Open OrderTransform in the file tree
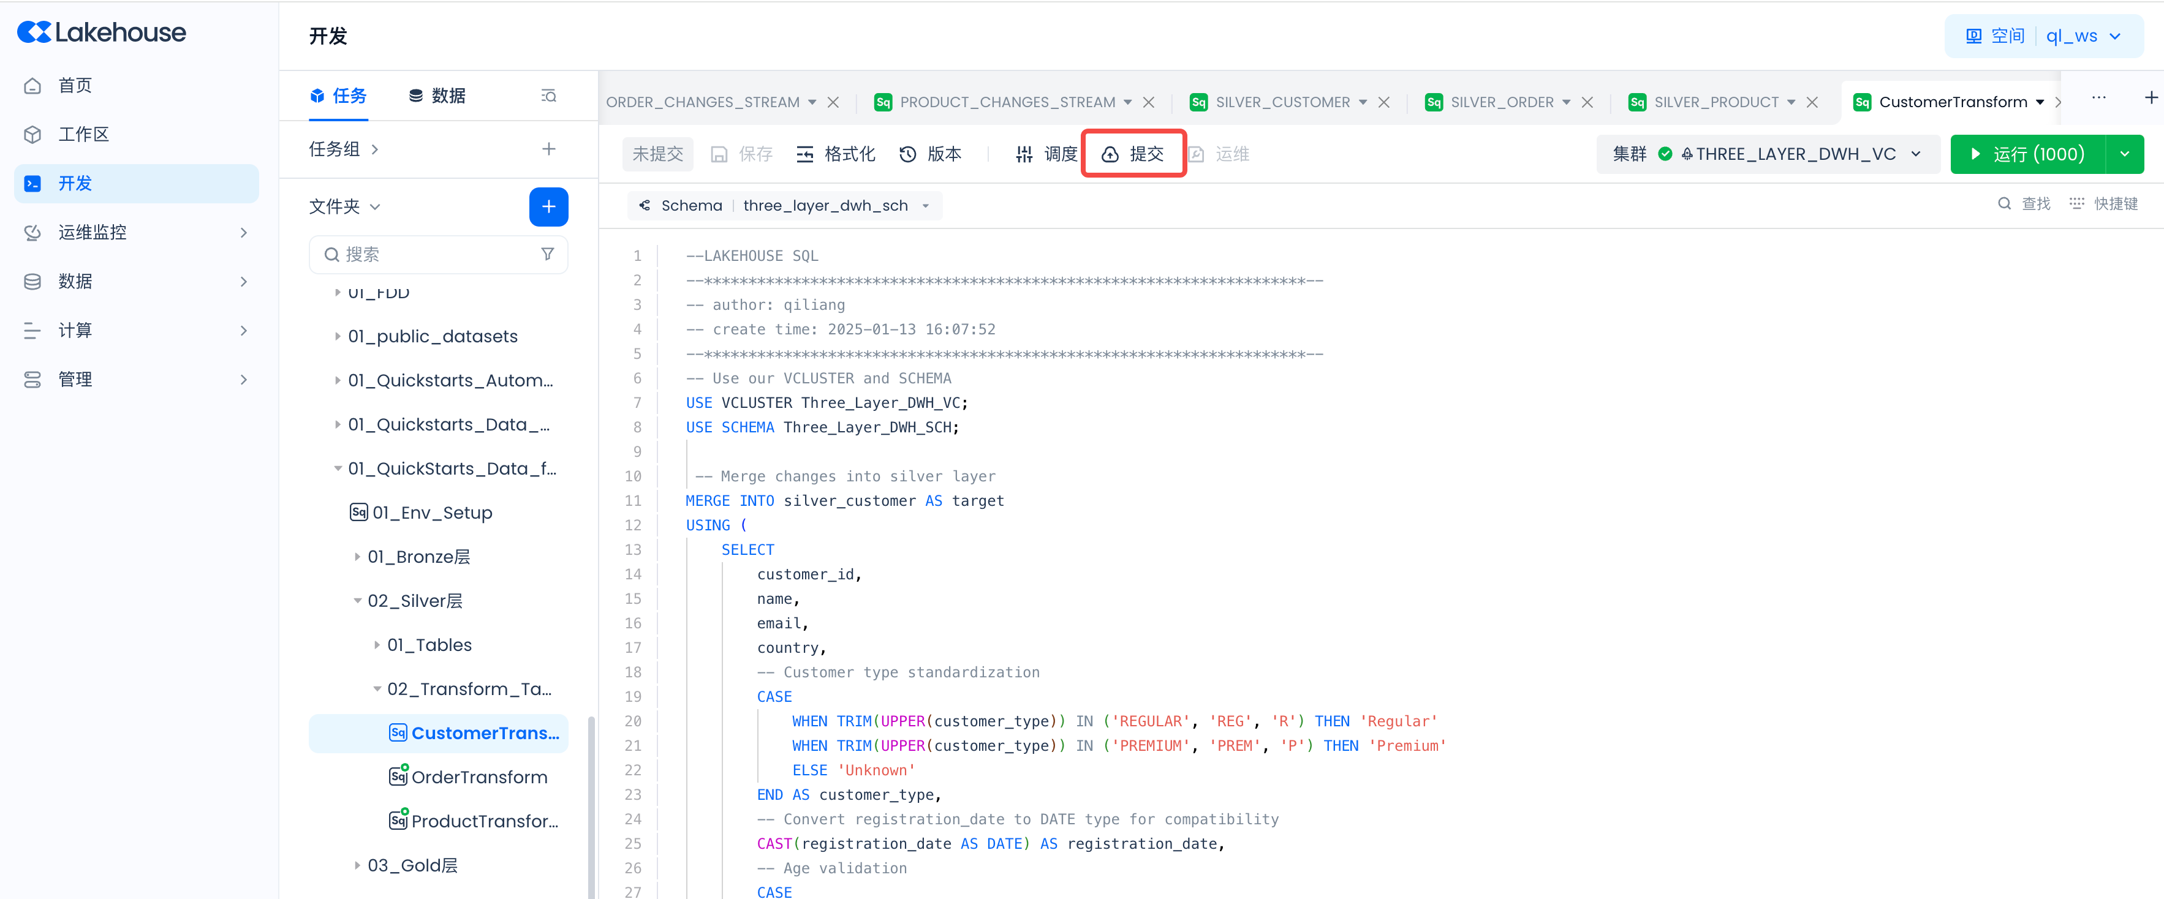This screenshot has width=2164, height=899. 479,777
